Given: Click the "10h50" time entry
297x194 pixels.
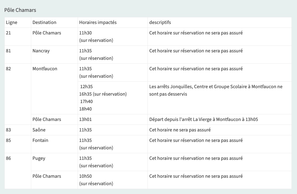Looking at the screenshot, I should (85, 176).
